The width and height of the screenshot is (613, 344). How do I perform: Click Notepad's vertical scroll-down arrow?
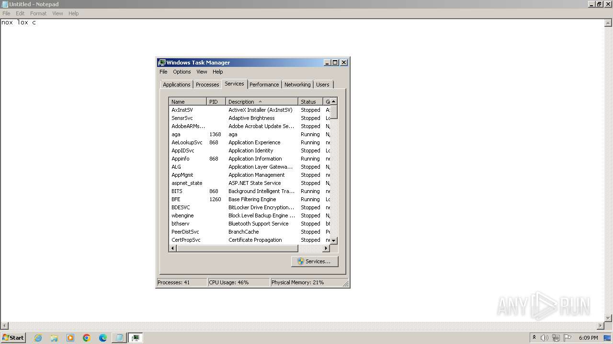point(609,318)
